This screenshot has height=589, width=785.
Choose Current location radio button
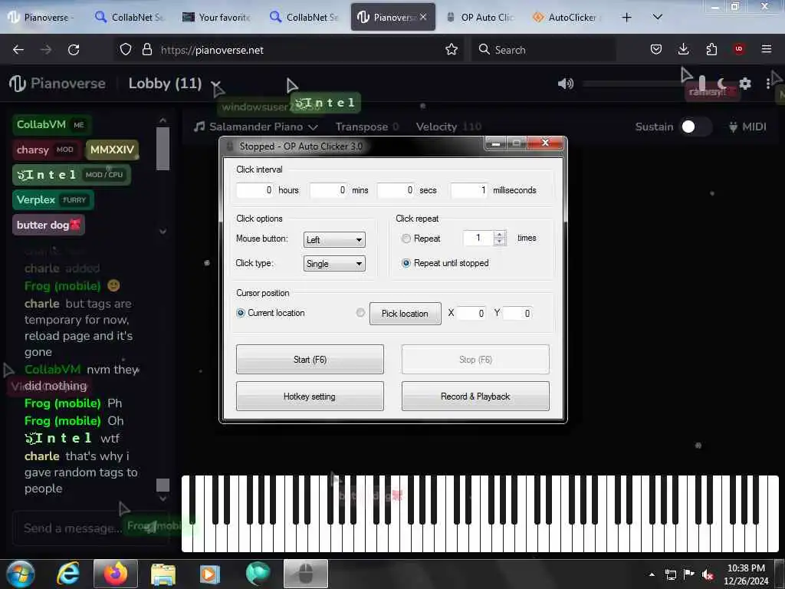point(241,313)
